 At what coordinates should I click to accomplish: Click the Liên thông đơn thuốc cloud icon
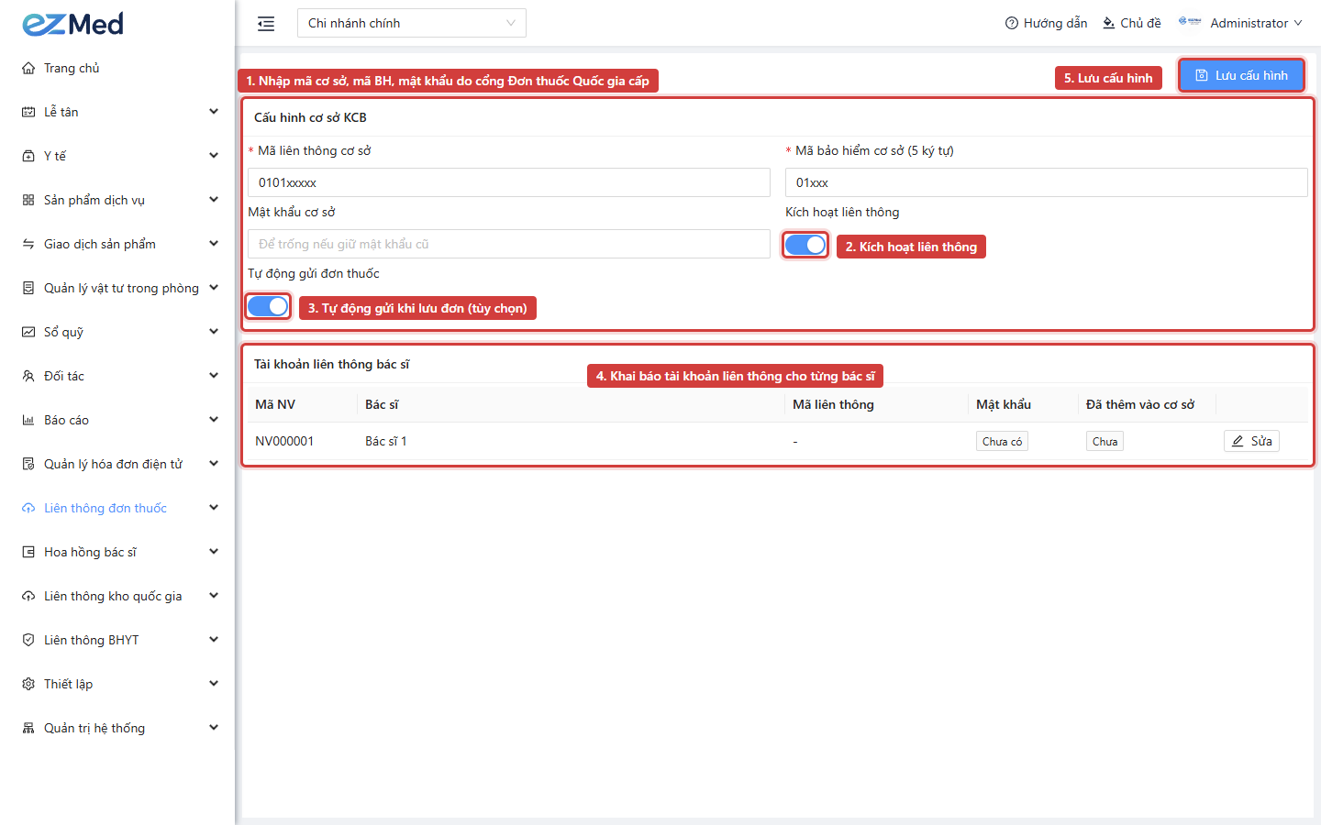coord(28,508)
